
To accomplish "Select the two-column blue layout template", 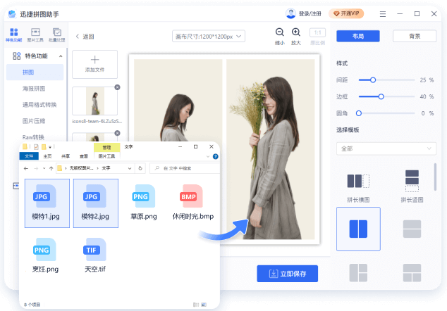I will [358, 229].
